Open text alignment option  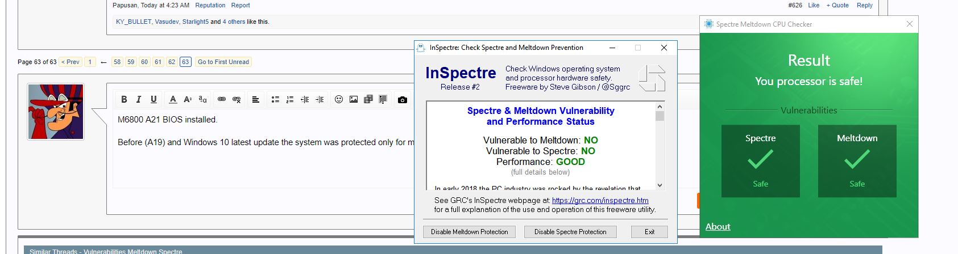click(x=256, y=100)
